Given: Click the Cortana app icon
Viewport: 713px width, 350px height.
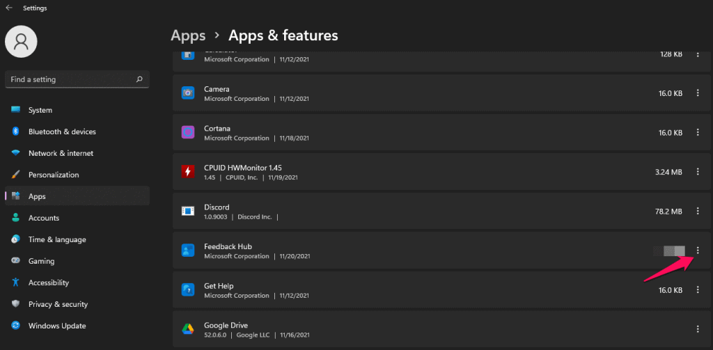Looking at the screenshot, I should tap(187, 132).
